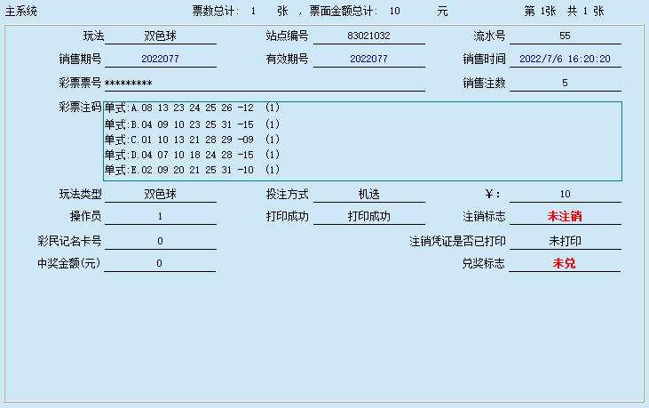
Task: Click the 流水号 field showing 55
Action: [x=565, y=36]
